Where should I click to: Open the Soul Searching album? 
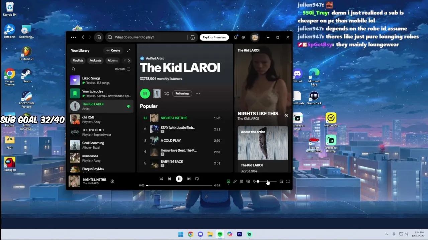101,145
